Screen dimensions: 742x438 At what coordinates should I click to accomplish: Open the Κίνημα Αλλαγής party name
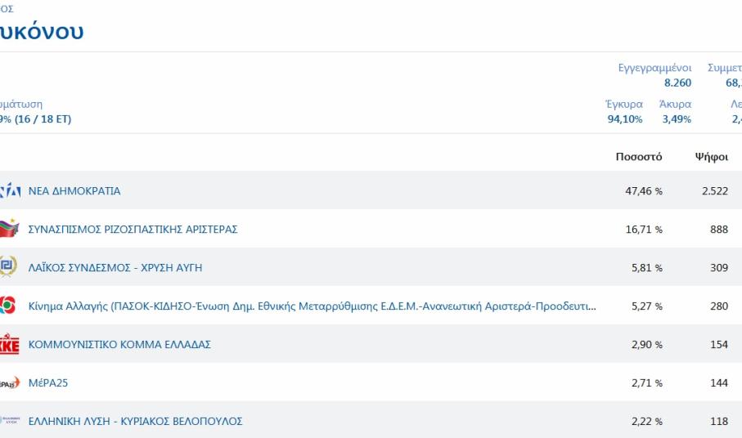point(312,306)
